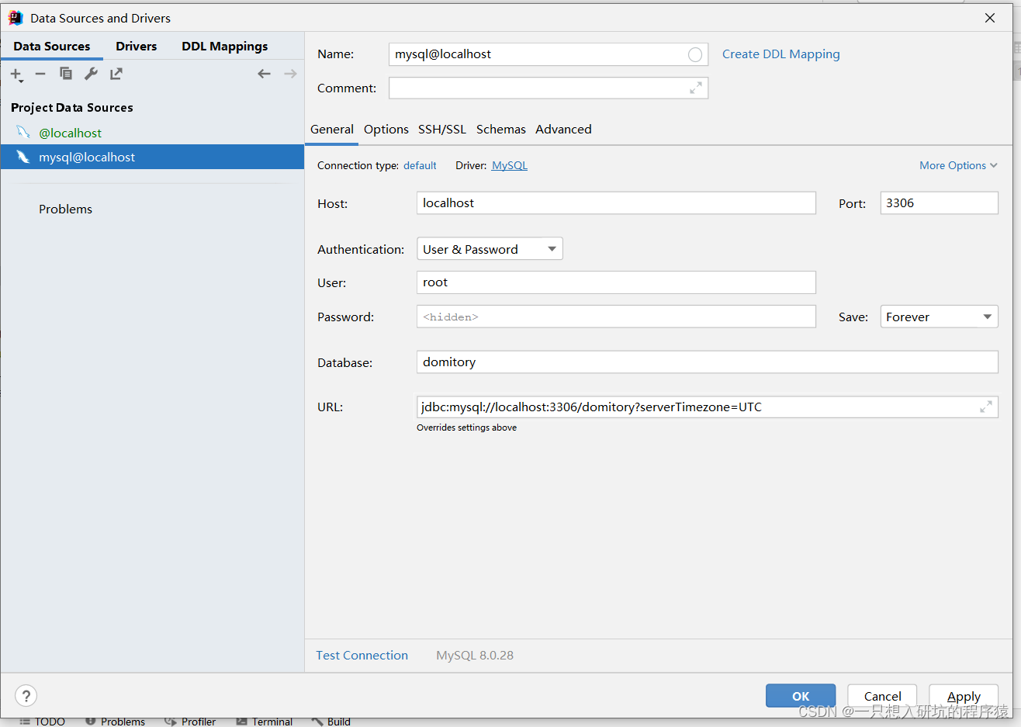Open data source properties wrench icon
The height and width of the screenshot is (727, 1021).
point(91,74)
